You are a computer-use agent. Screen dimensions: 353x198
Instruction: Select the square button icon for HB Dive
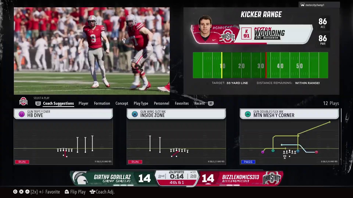coord(22,114)
